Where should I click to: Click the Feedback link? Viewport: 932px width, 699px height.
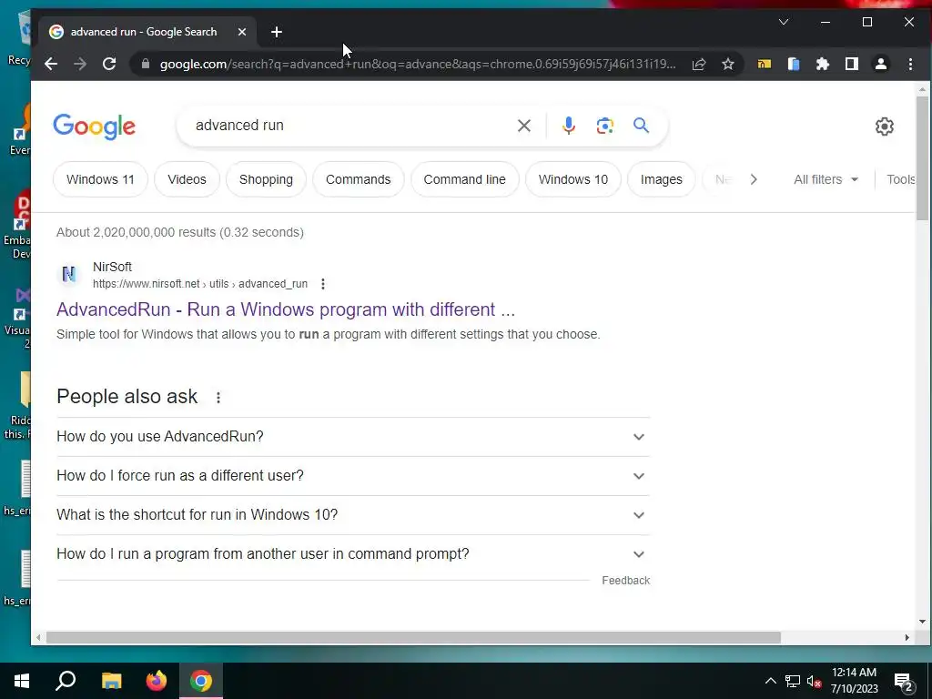pos(625,581)
